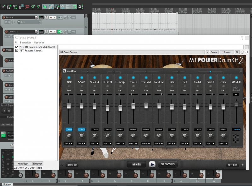Toggle the Snare COMPR compressor button

tap(82, 129)
